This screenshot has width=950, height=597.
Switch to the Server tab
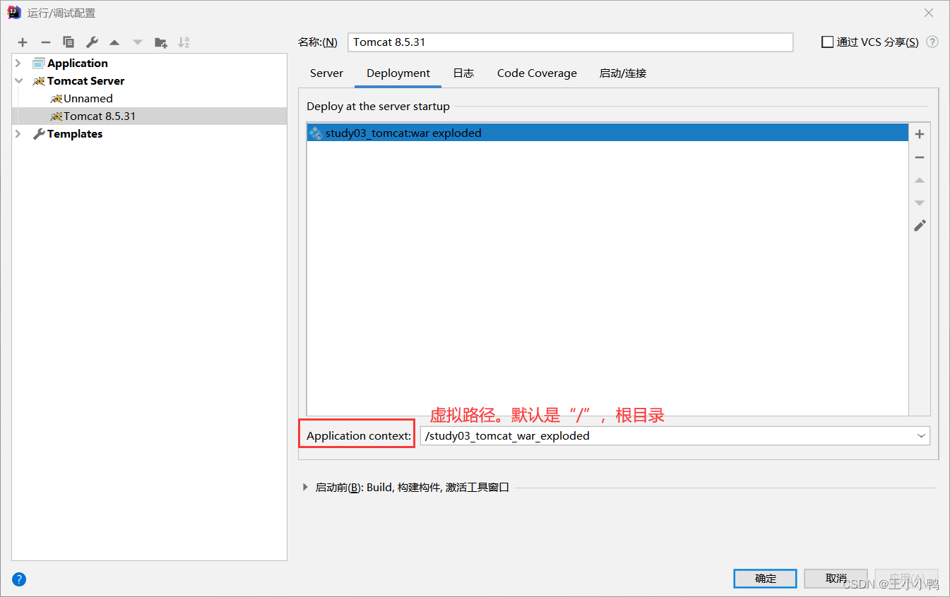tap(326, 73)
